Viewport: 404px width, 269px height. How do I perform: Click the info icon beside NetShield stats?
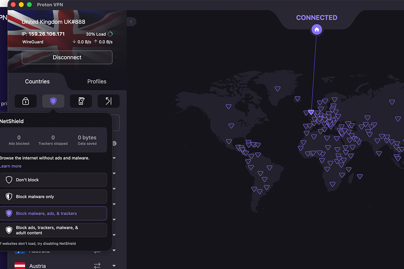click(114, 143)
